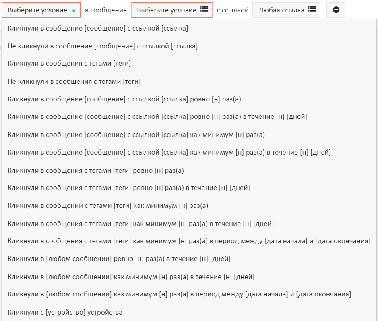
Task: Choose any message 'как минимум' within days option
Action: click(x=131, y=277)
